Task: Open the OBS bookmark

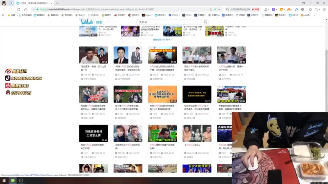Action: (x=294, y=15)
